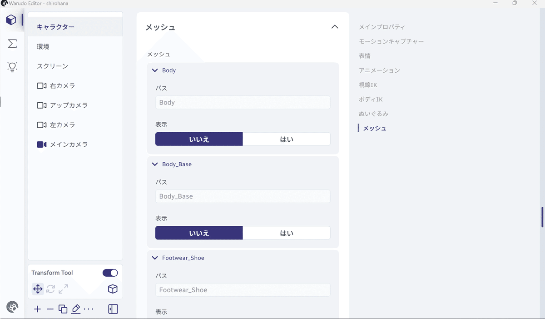Select the rotate transform tool
The width and height of the screenshot is (545, 319).
50,289
